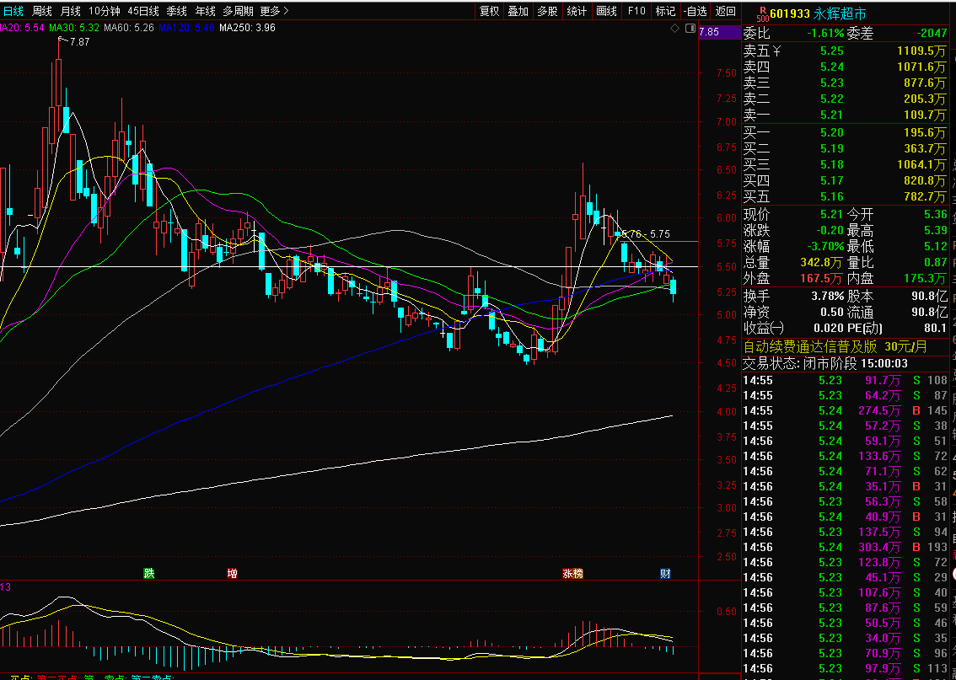Remove the stock via the -自选 button

click(x=695, y=11)
